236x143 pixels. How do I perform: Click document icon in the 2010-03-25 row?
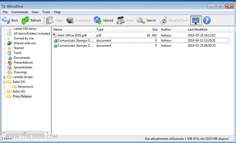click(55, 45)
